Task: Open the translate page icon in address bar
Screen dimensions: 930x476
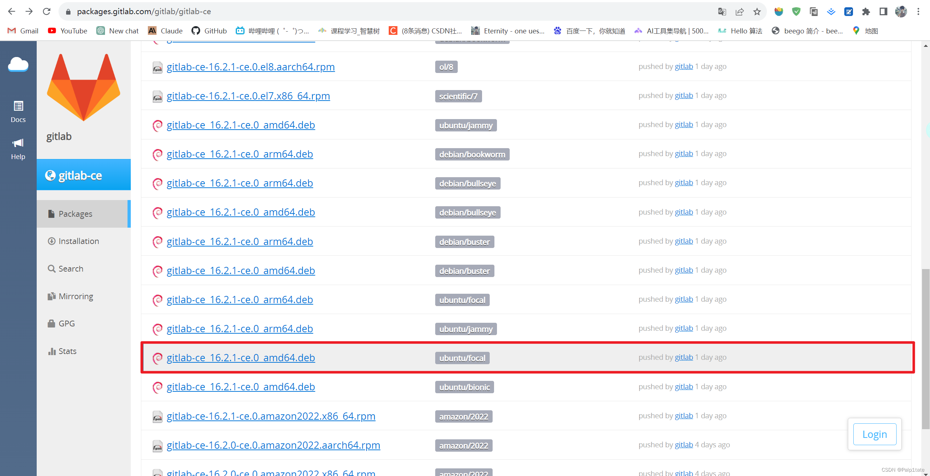Action: 722,12
